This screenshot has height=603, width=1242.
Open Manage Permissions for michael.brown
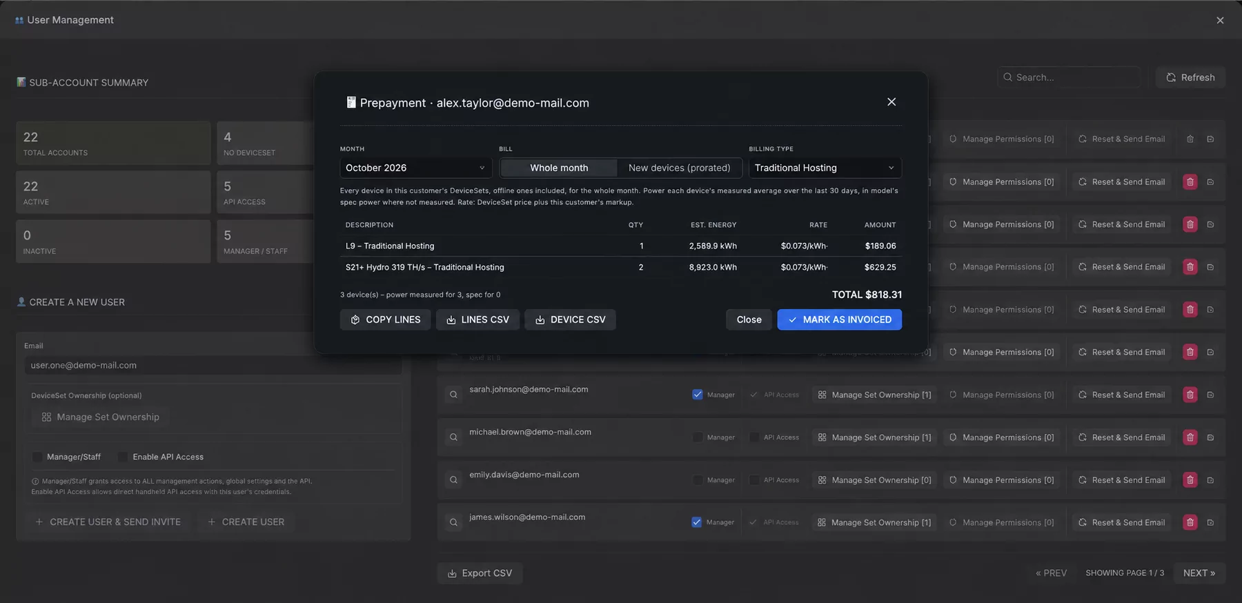coord(1001,437)
